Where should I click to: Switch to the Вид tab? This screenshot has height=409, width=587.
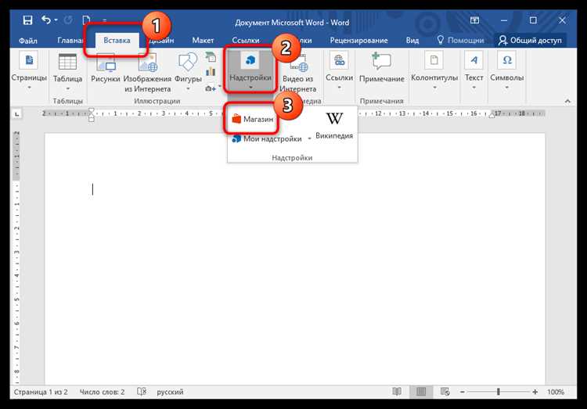point(412,41)
